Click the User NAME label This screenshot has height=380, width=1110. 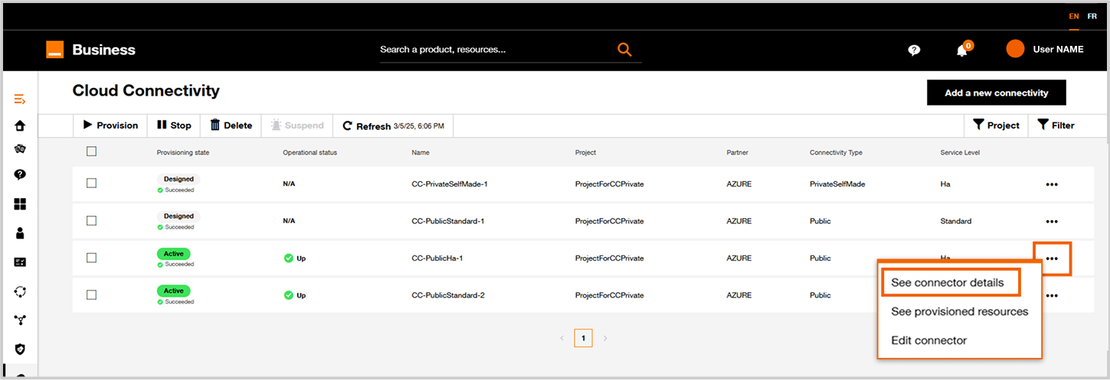pyautogui.click(x=1058, y=49)
